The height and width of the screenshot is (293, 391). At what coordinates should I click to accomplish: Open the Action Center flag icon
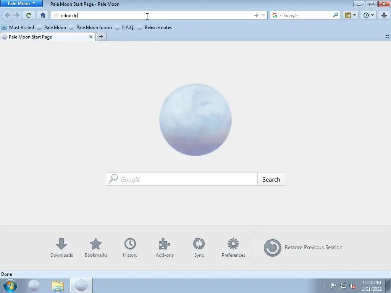(334, 286)
